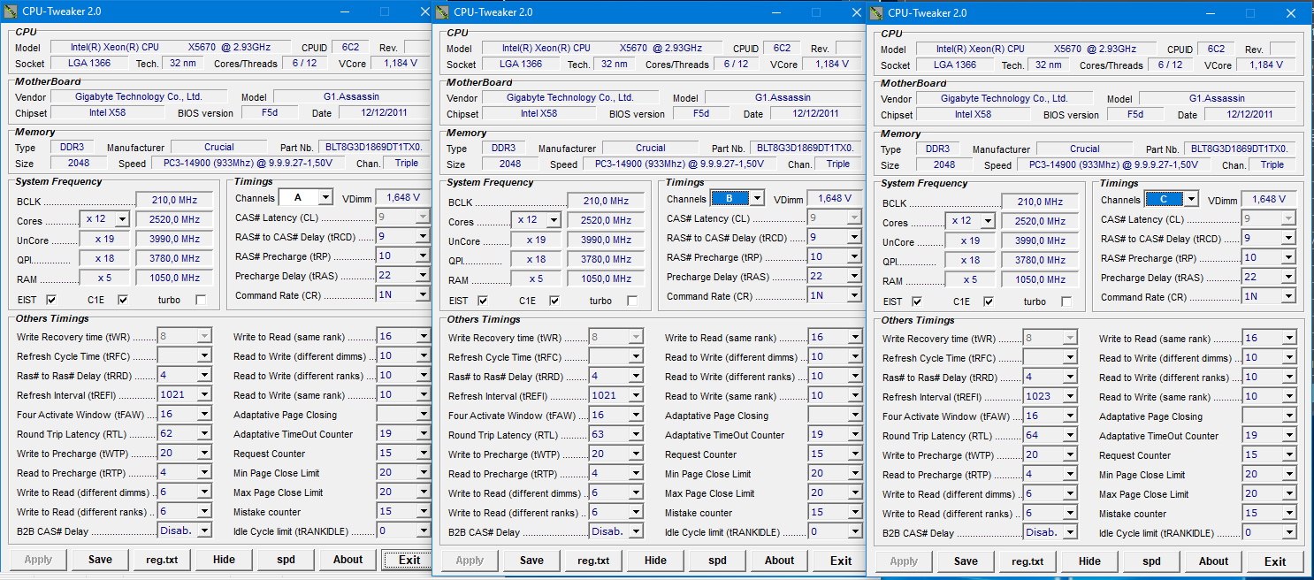Image resolution: width=1314 pixels, height=580 pixels.
Task: Toggle C1E checkbox in middle window
Action: click(554, 301)
